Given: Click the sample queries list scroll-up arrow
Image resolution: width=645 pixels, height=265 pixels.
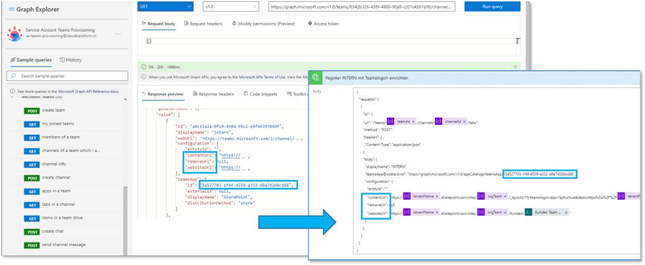Looking at the screenshot, I should tap(124, 99).
